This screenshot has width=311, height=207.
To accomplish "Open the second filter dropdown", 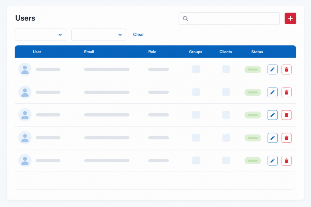I will click(x=99, y=35).
